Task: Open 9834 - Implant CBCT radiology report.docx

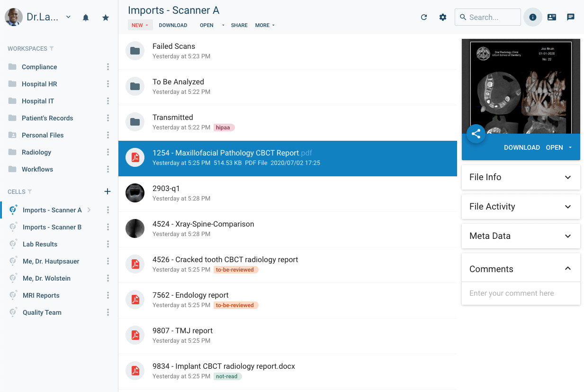Action: (288, 371)
